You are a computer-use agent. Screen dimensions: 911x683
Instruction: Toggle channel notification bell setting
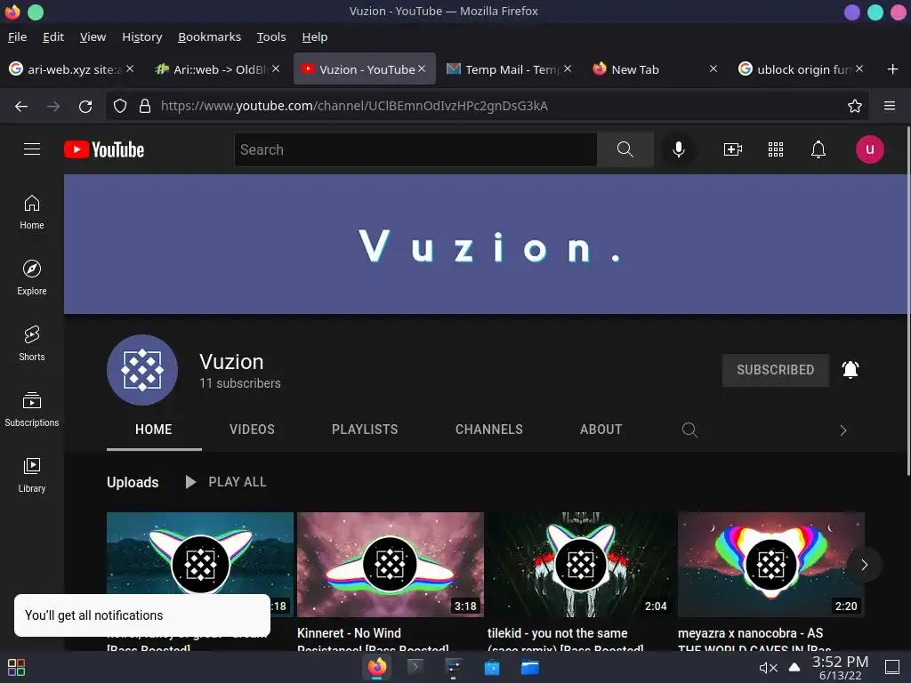[850, 370]
